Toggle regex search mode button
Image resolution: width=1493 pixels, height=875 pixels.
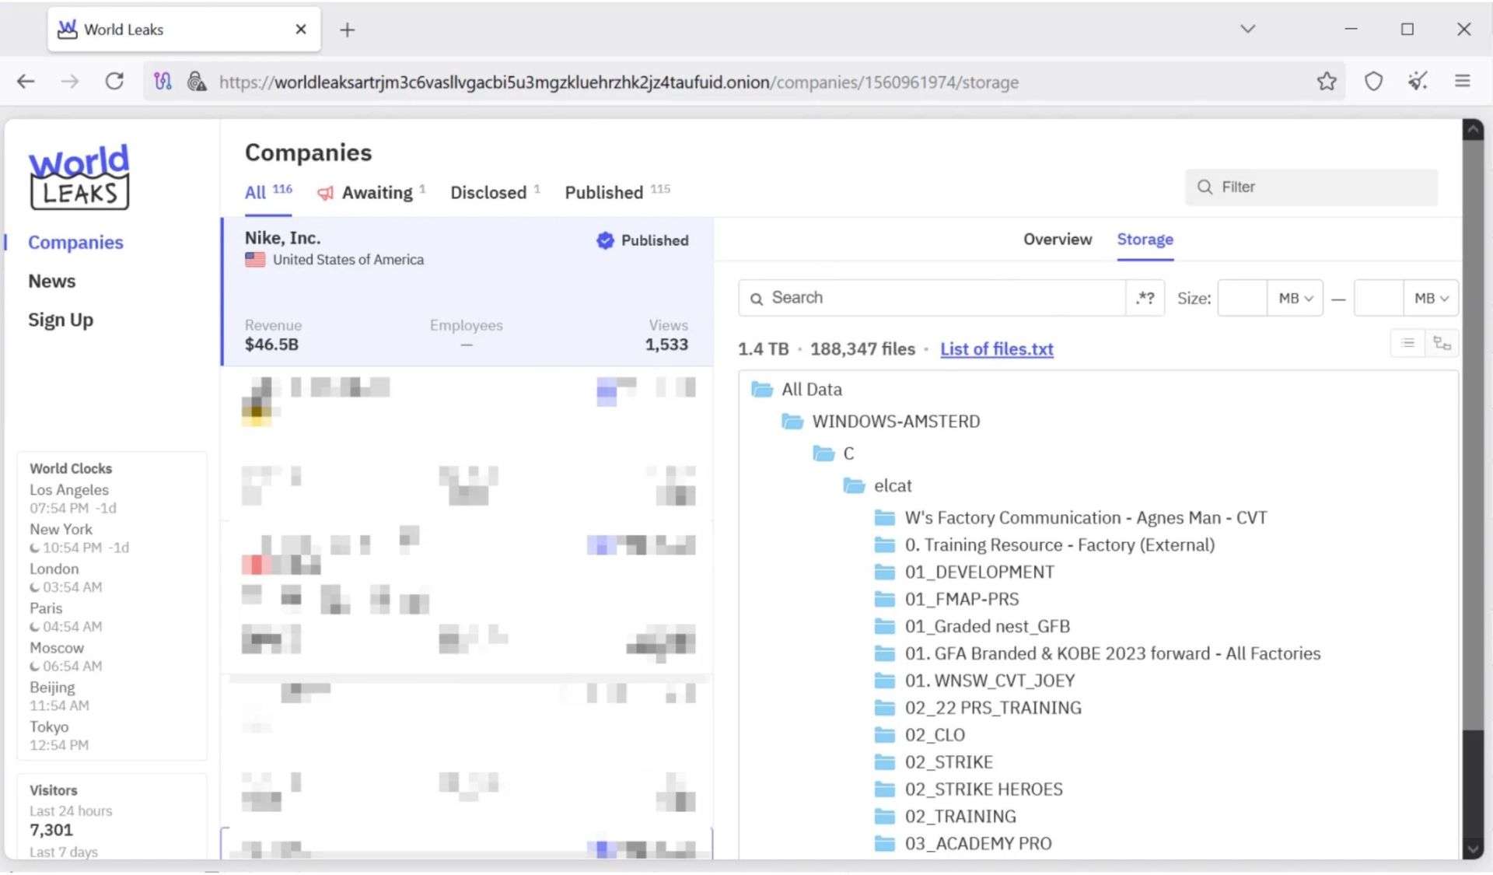point(1145,298)
